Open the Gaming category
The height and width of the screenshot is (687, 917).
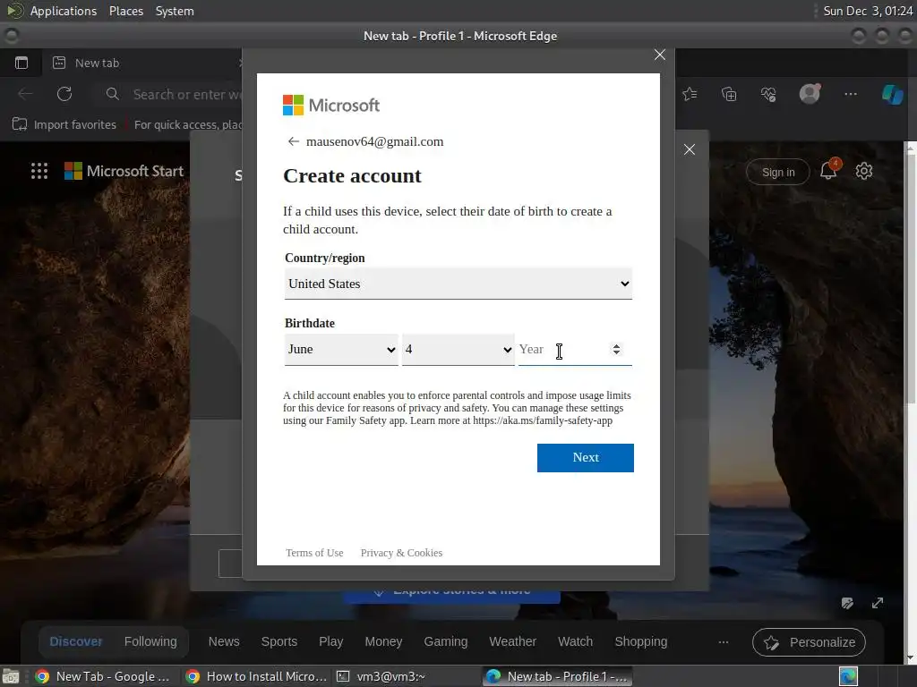click(x=446, y=641)
